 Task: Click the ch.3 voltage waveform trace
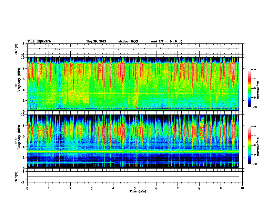(133, 177)
